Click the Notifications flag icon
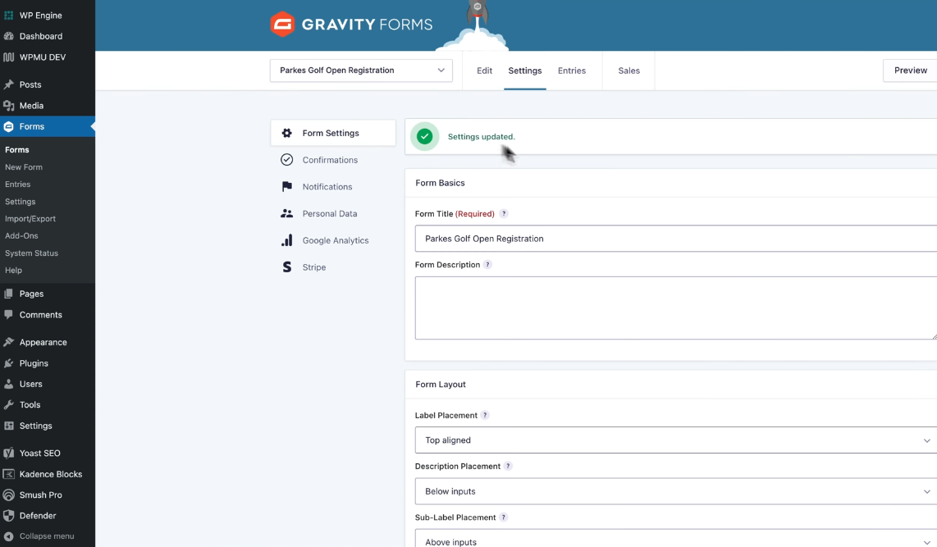 pos(286,187)
